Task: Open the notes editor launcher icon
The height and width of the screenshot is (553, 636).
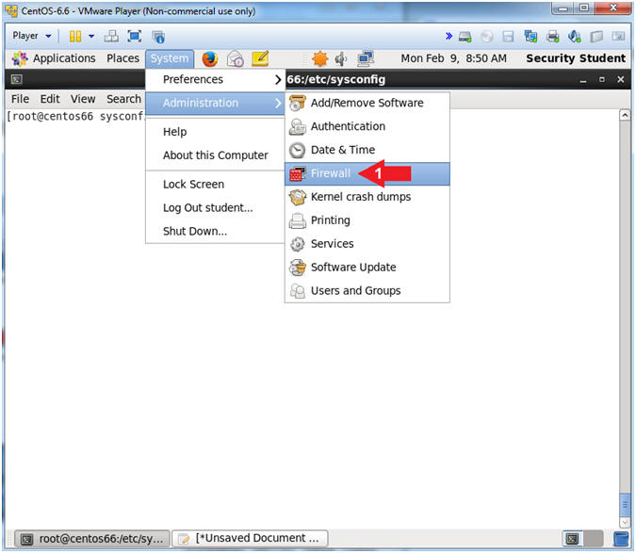Action: (260, 59)
